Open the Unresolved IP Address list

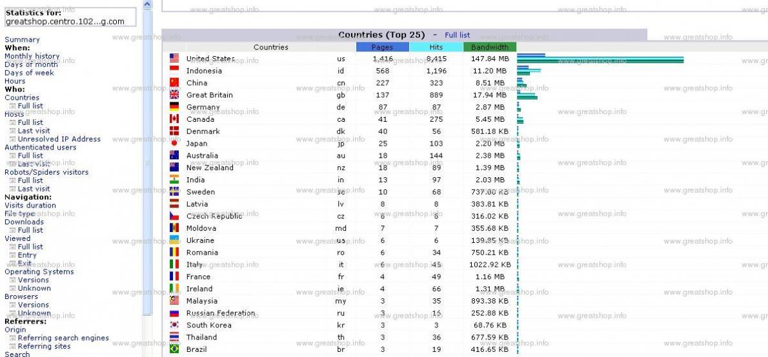[59, 139]
